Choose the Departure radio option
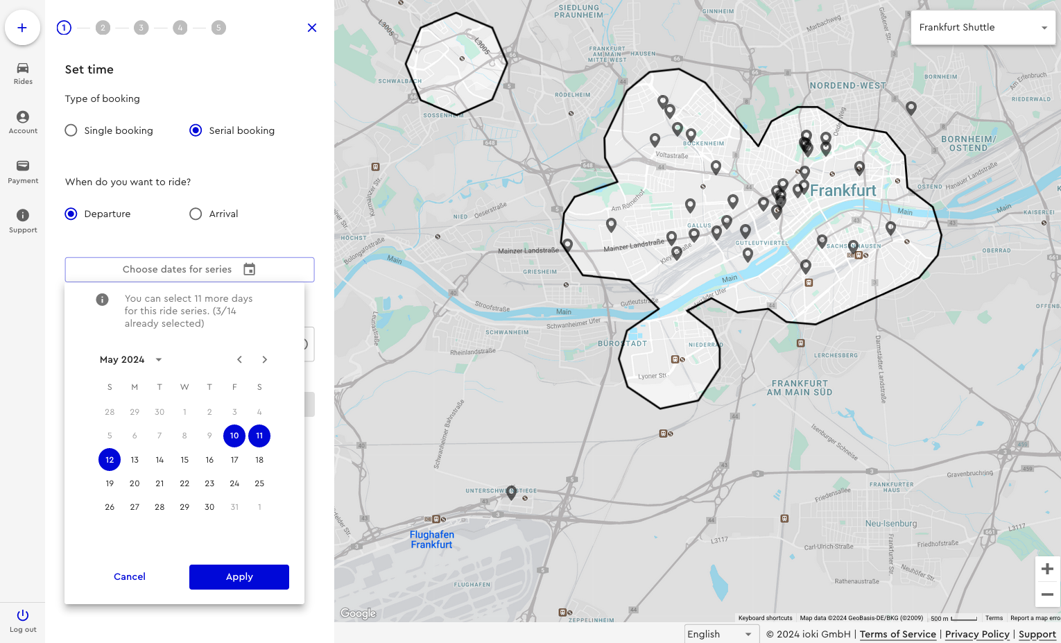This screenshot has height=643, width=1061. pos(71,214)
